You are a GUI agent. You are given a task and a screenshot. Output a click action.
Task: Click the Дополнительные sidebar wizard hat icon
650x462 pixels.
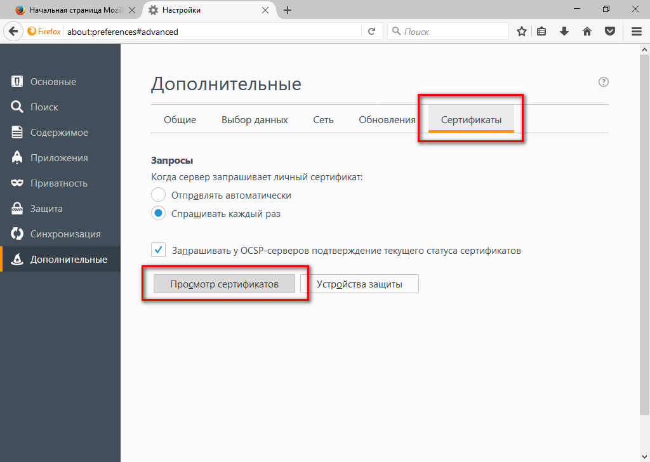17,260
